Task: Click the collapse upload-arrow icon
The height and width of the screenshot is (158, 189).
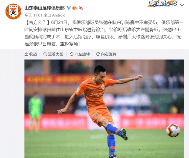Action: [x=26, y=54]
